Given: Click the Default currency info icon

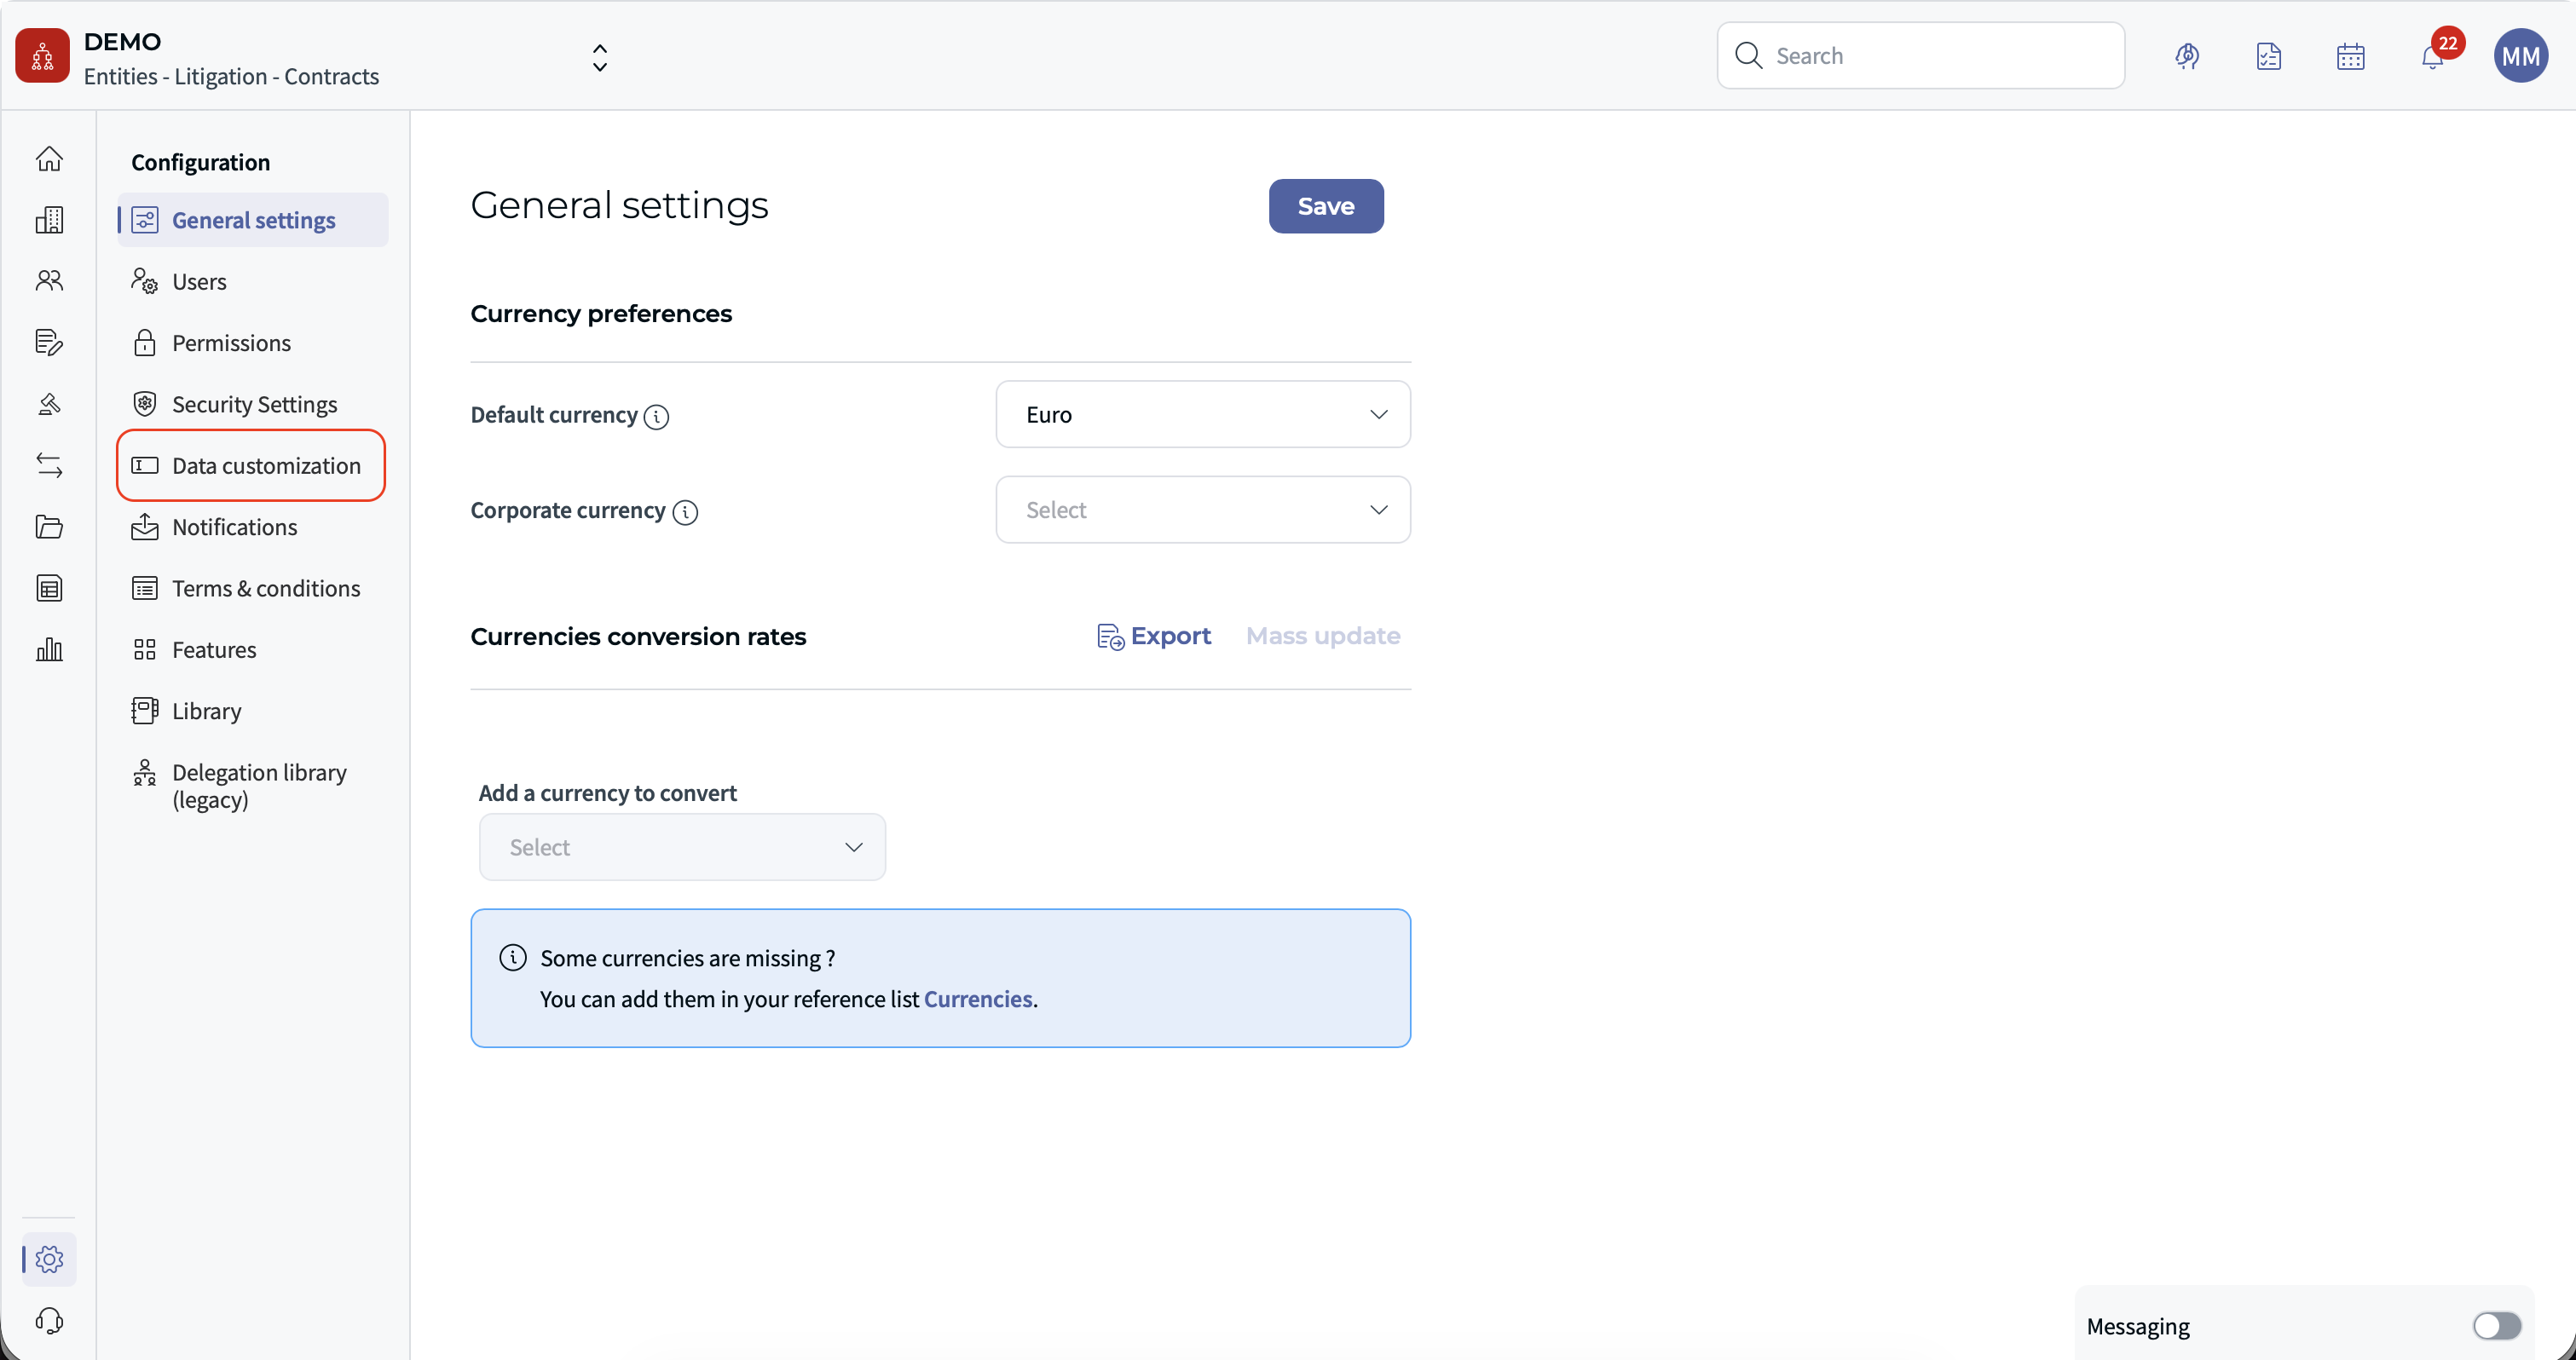Looking at the screenshot, I should tap(656, 417).
